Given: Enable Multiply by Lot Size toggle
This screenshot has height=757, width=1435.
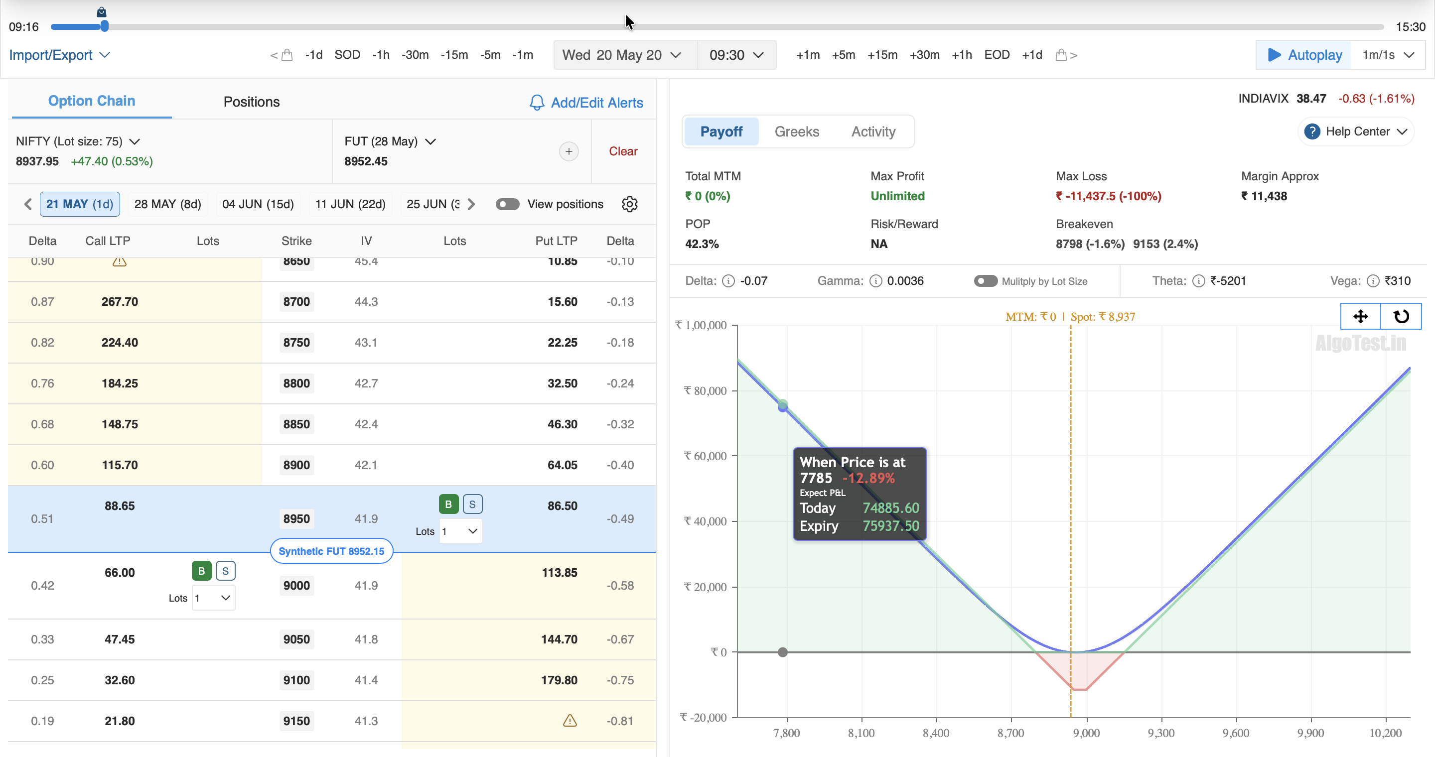Looking at the screenshot, I should [x=986, y=281].
